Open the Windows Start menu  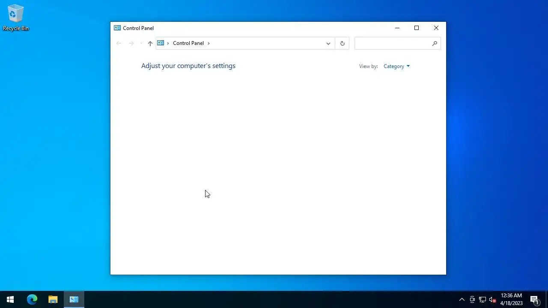tap(10, 299)
